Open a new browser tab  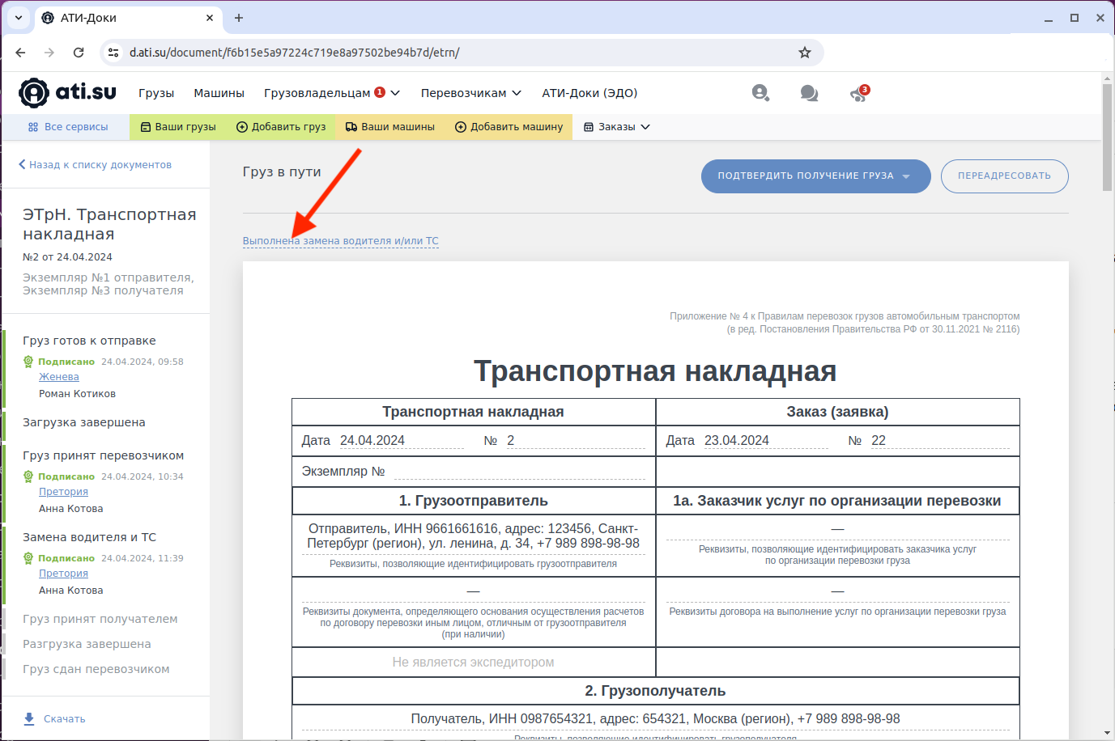239,18
